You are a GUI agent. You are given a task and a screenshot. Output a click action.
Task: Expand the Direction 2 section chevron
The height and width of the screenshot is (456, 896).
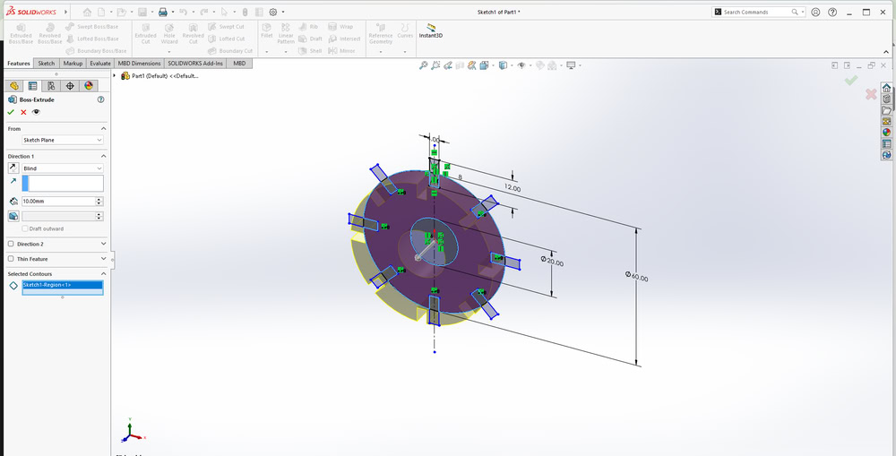pyautogui.click(x=103, y=244)
